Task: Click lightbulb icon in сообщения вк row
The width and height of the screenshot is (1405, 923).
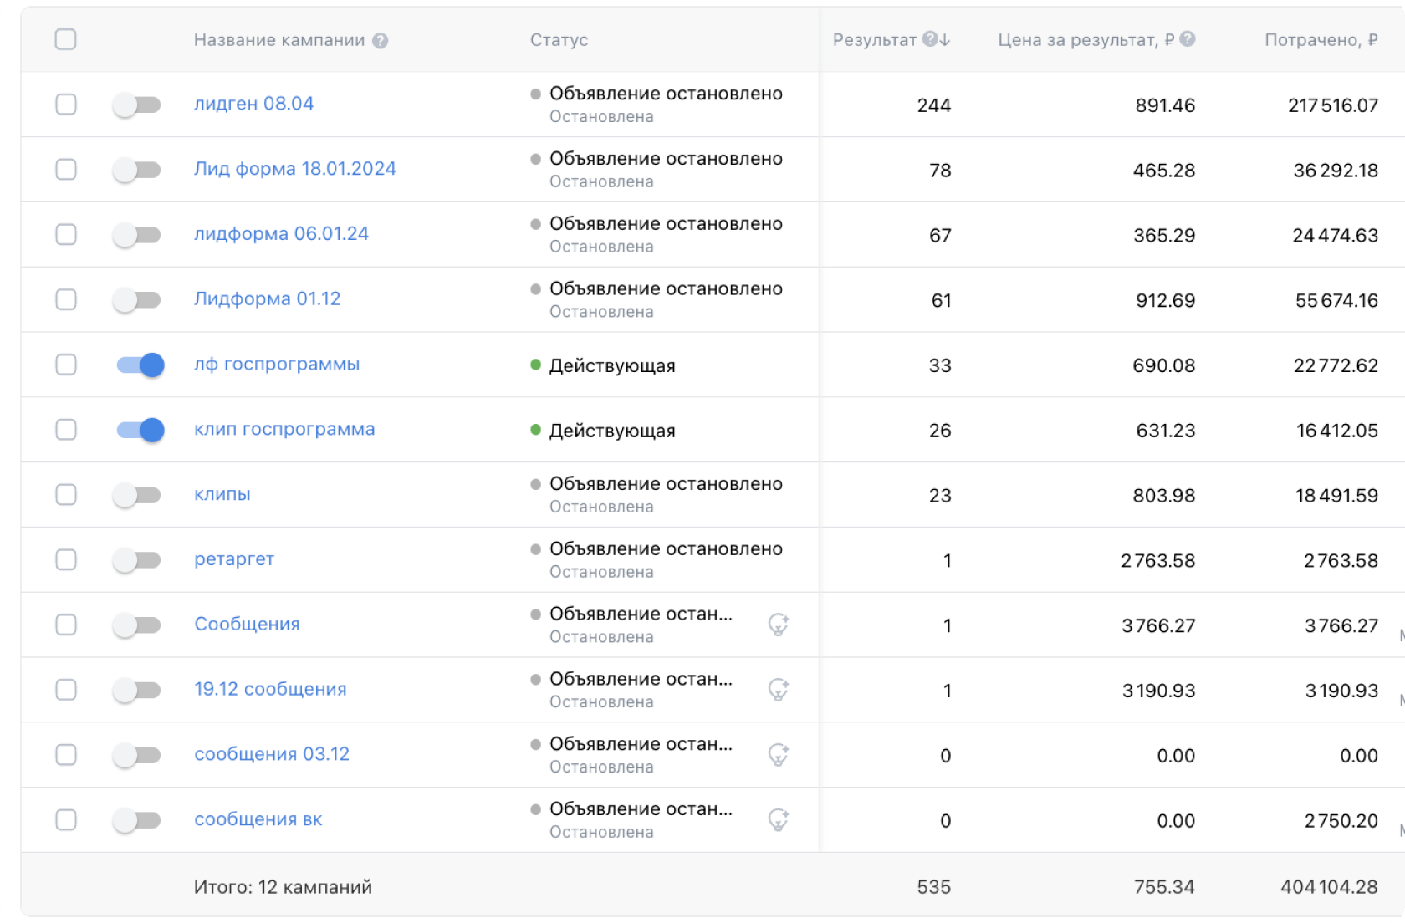Action: coord(779,820)
